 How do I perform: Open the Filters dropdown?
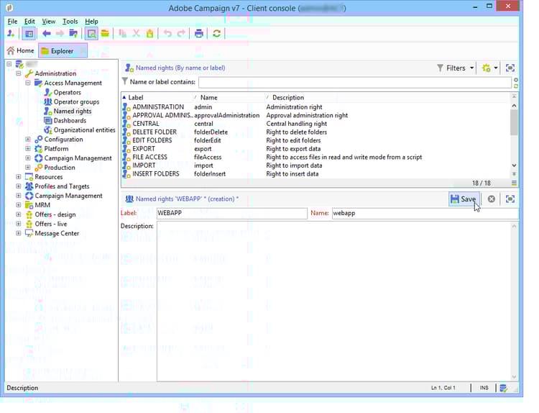click(456, 68)
